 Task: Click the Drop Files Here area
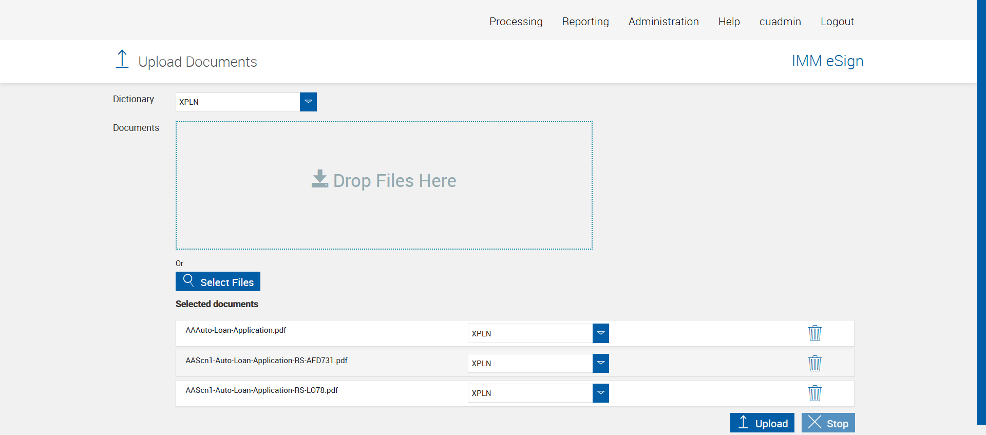click(384, 216)
